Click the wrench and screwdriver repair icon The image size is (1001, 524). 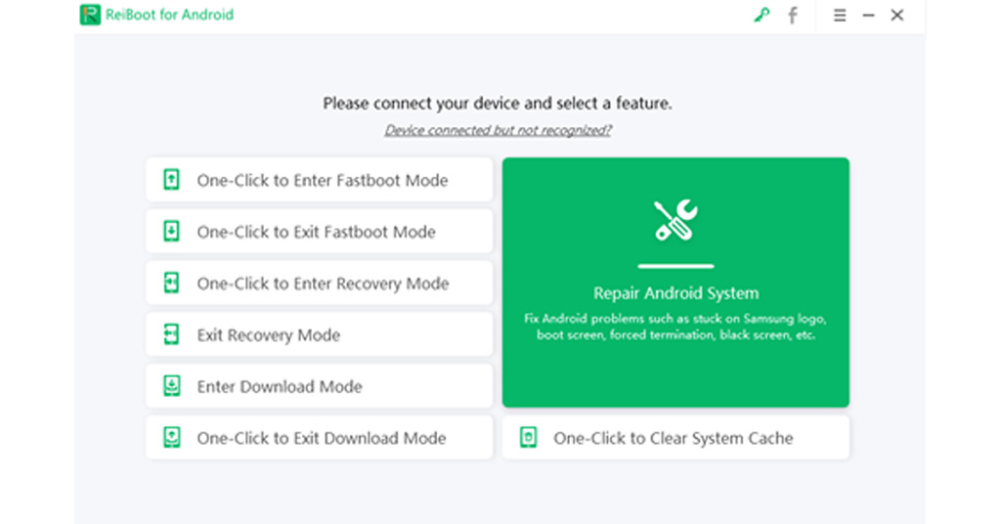(675, 220)
